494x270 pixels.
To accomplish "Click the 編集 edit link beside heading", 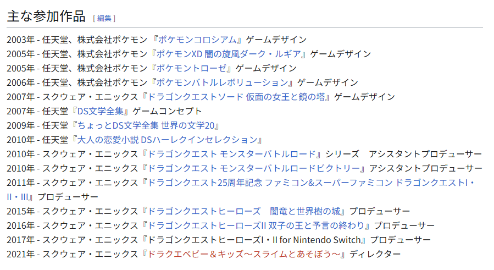I will pyautogui.click(x=104, y=18).
